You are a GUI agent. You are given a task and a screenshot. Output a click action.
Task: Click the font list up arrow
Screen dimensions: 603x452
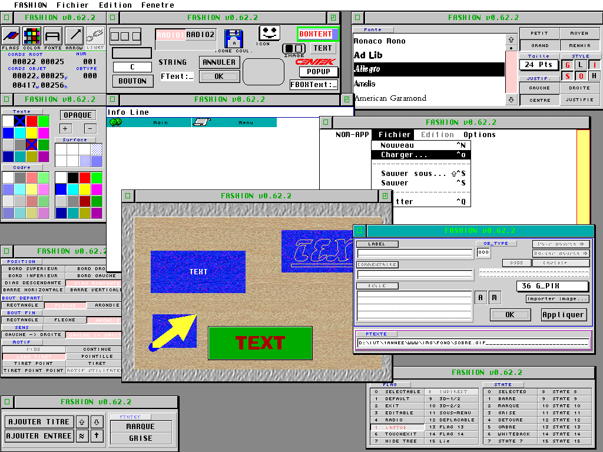click(511, 39)
